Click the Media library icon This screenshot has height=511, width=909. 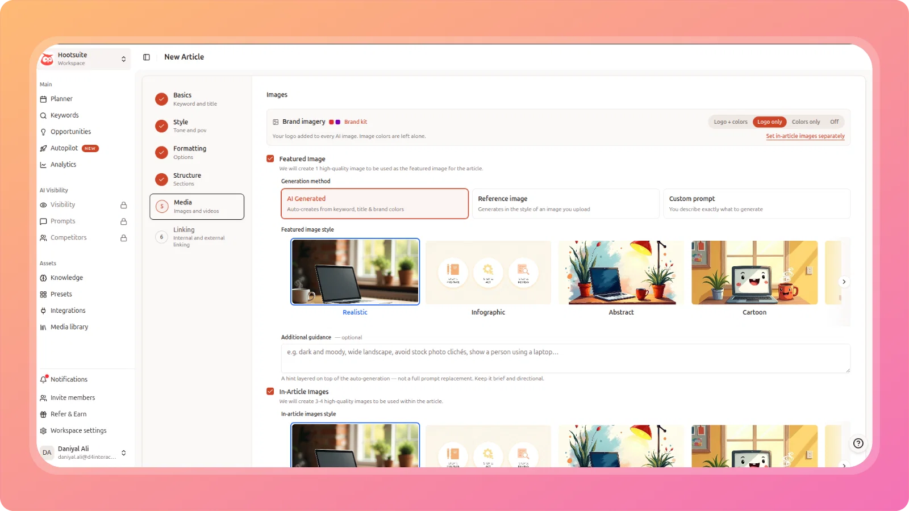tap(43, 328)
